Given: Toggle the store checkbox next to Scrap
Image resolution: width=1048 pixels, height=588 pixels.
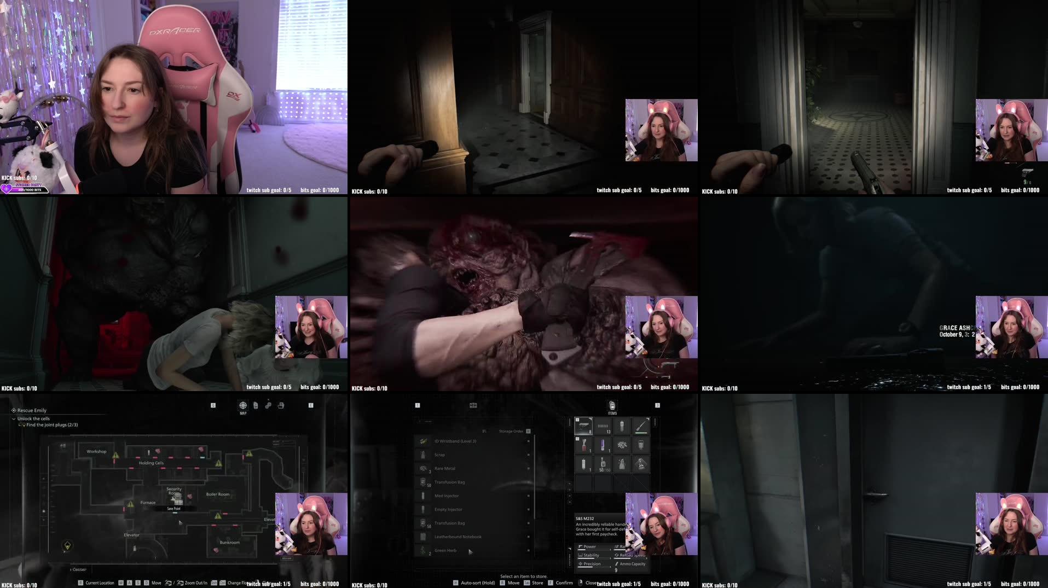Looking at the screenshot, I should [x=528, y=455].
